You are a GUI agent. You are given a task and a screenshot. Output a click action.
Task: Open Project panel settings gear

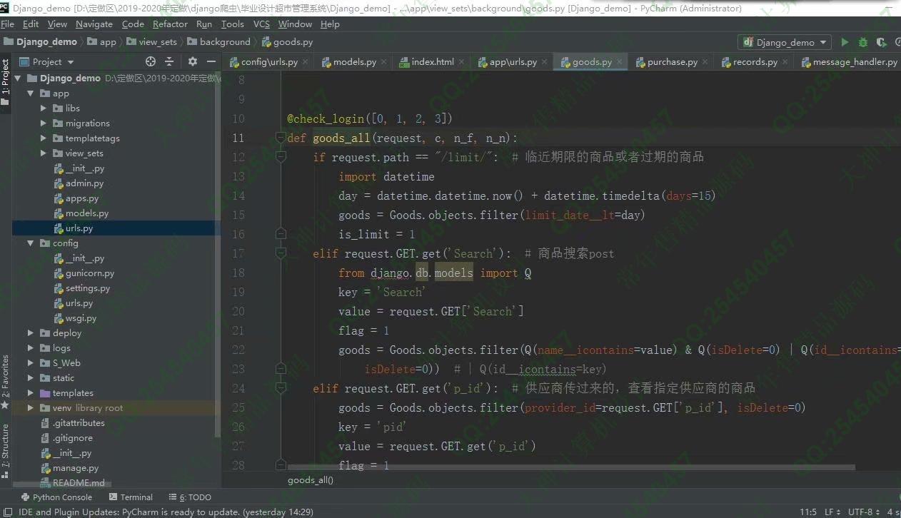(192, 61)
